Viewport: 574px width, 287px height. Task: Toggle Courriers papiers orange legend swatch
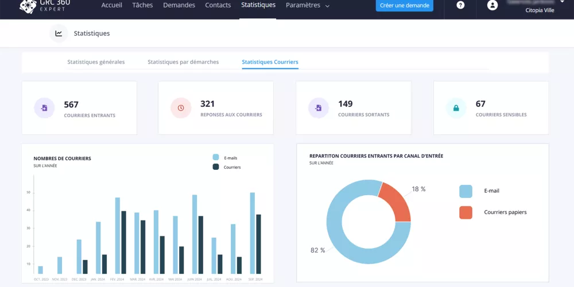(x=466, y=212)
